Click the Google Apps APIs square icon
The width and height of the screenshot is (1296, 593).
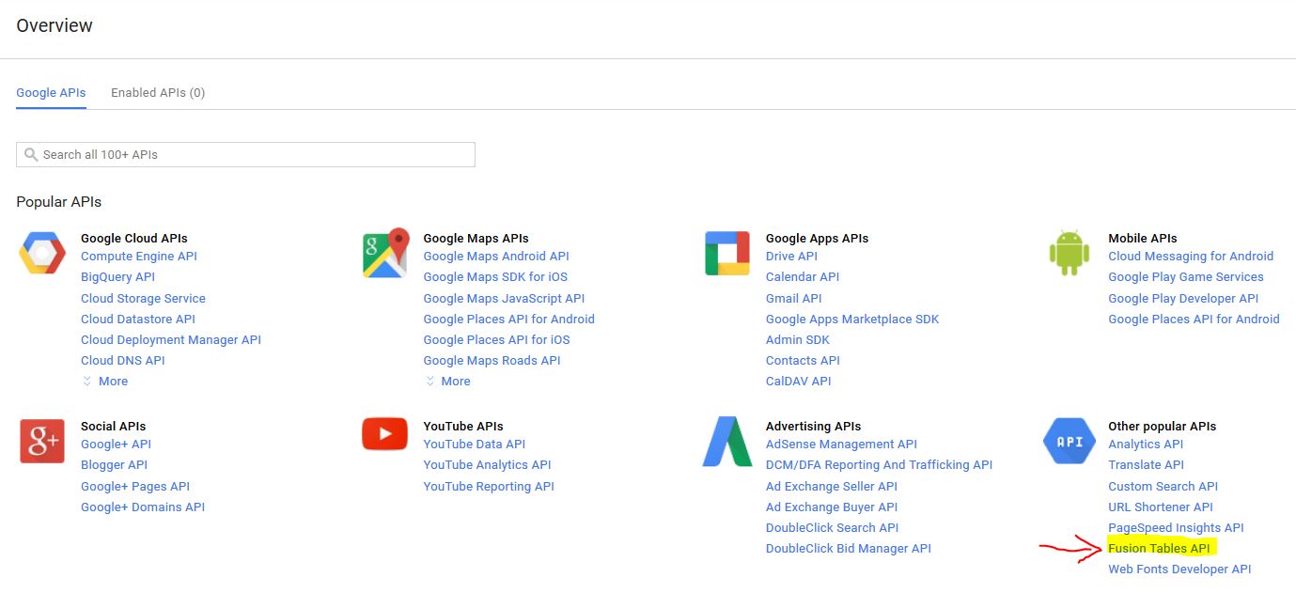(x=727, y=253)
